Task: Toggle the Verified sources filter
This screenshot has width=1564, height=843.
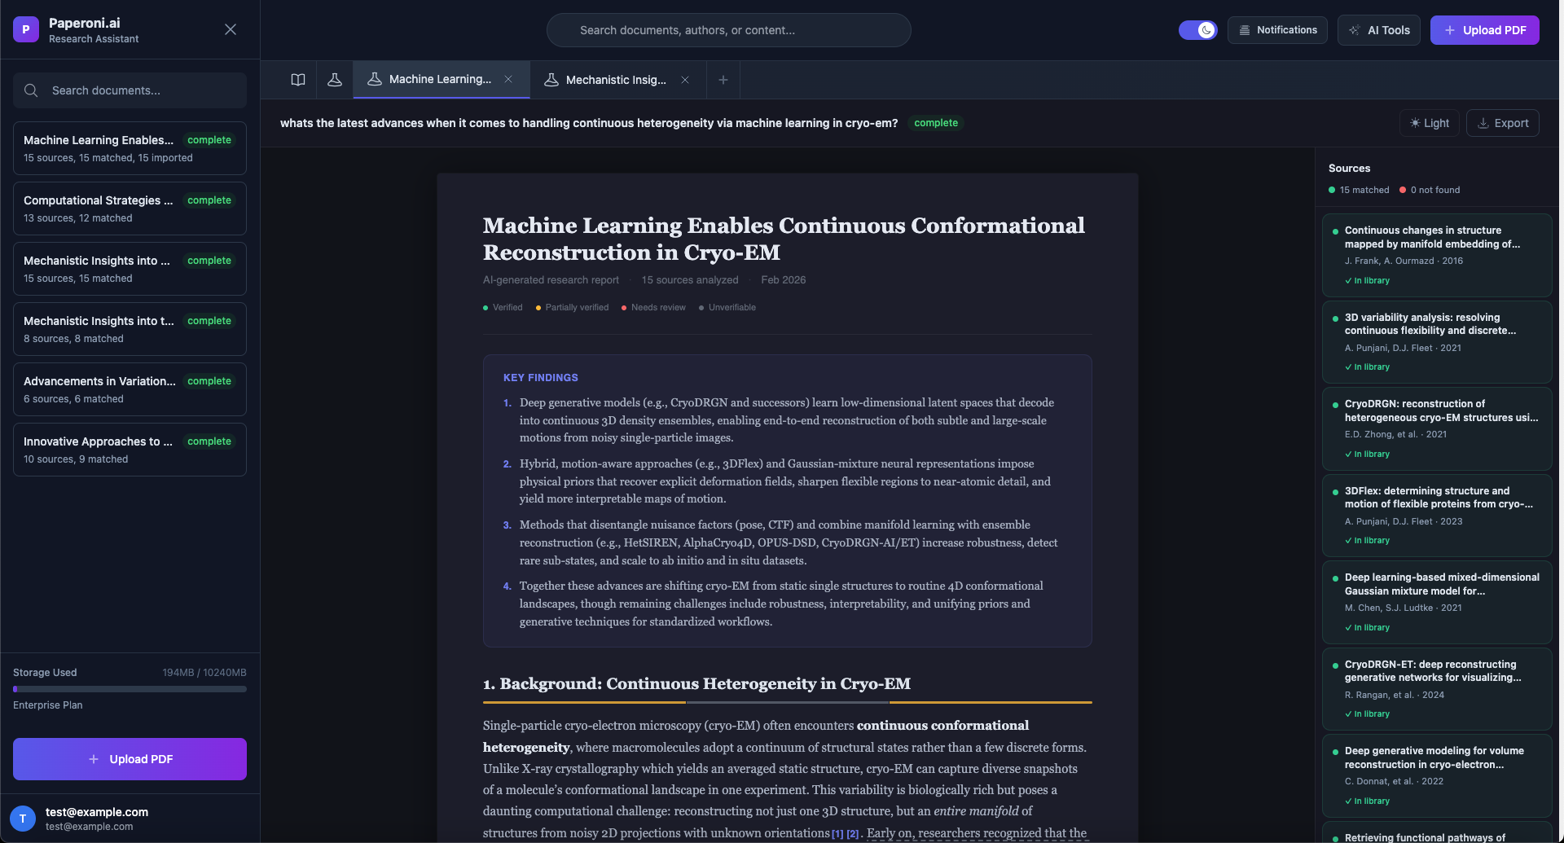Action: (503, 307)
